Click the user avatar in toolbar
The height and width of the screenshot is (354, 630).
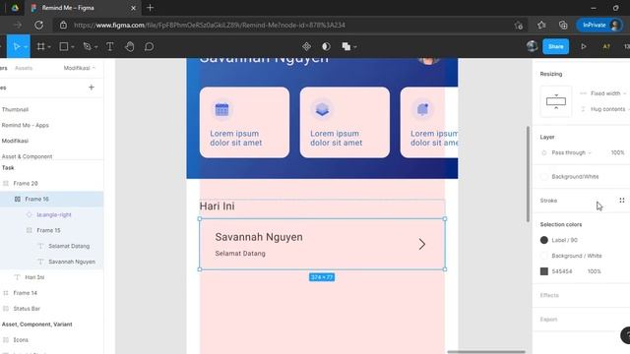532,46
